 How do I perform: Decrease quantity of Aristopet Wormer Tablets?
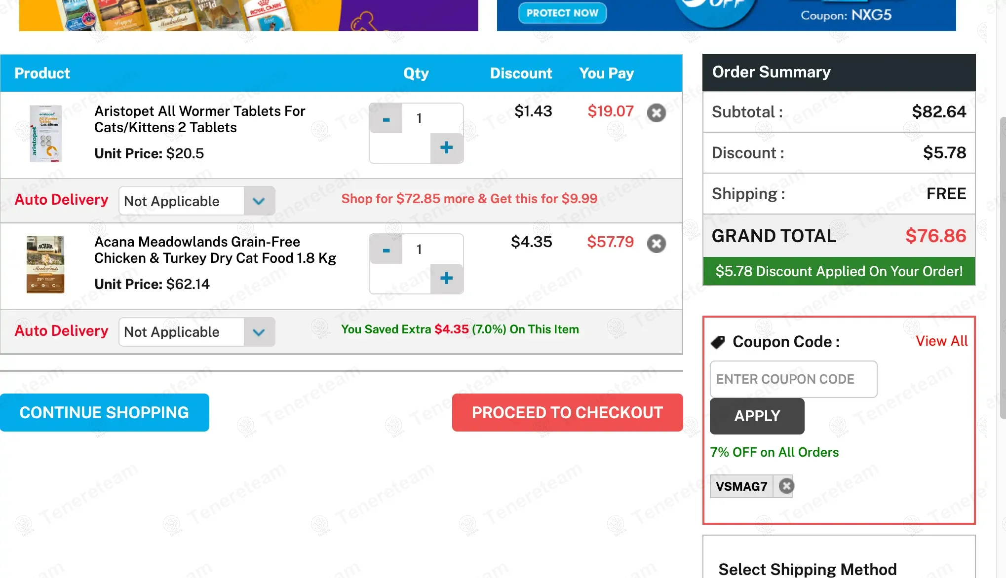(386, 119)
